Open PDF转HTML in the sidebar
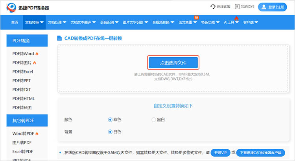 coord(24,99)
